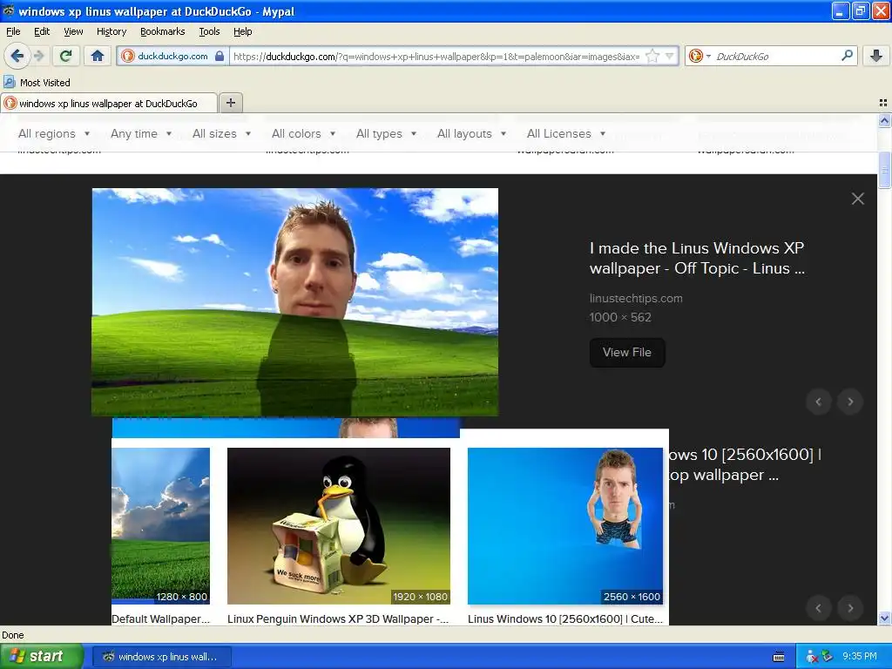Click the search magnifier icon
This screenshot has height=669, width=892.
[x=847, y=55]
